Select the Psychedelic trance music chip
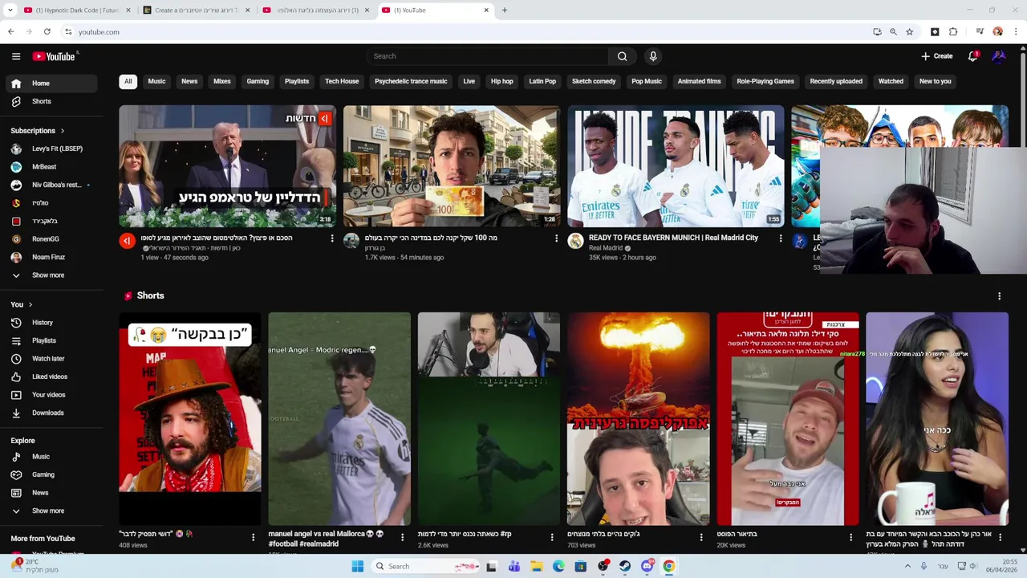The width and height of the screenshot is (1027, 578). [x=411, y=81]
